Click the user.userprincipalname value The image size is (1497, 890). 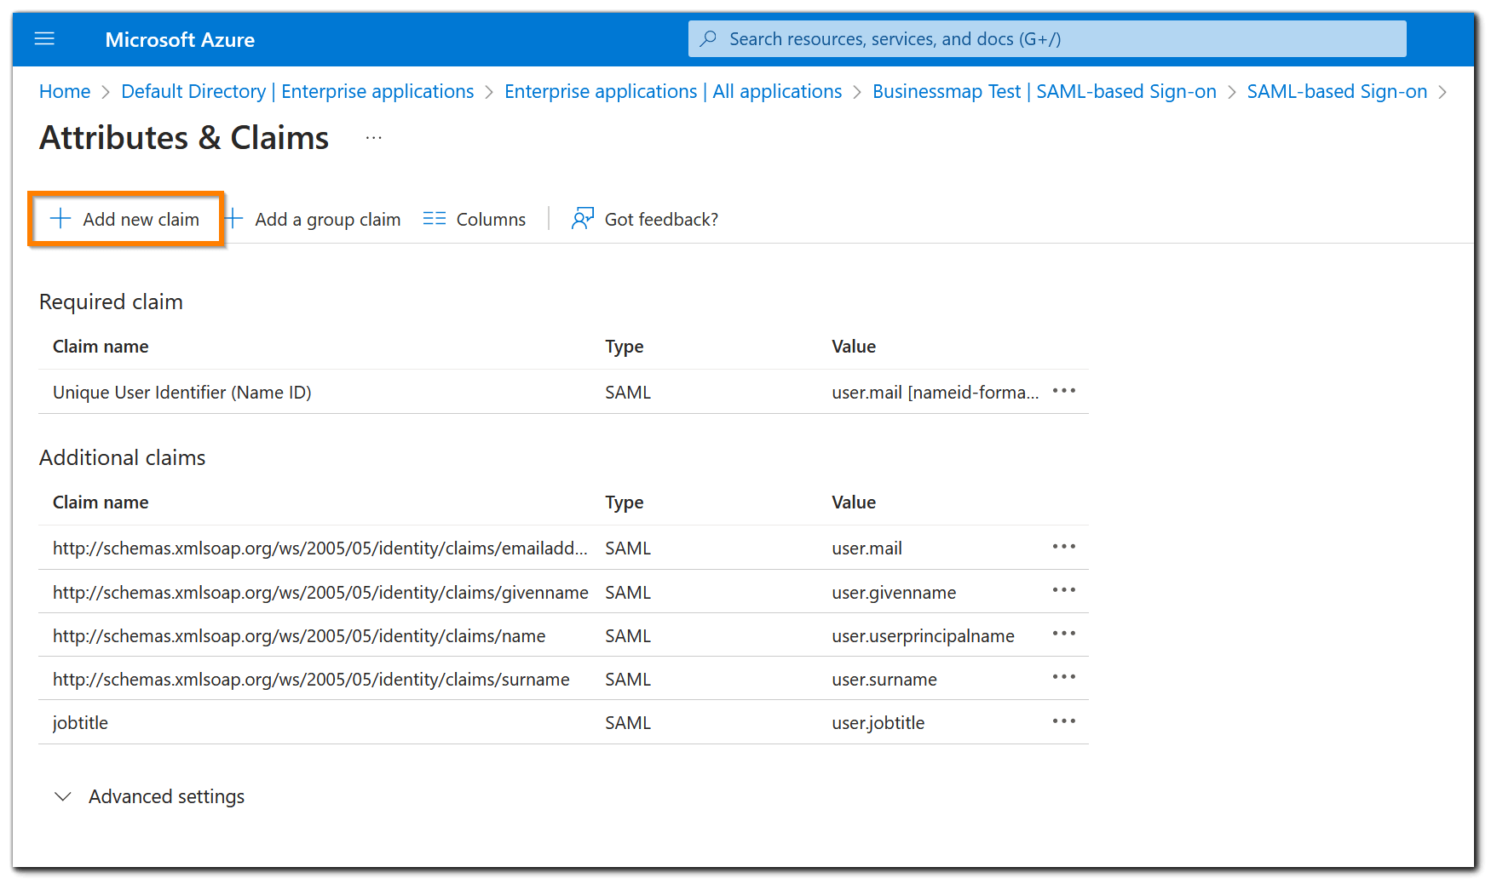point(923,636)
